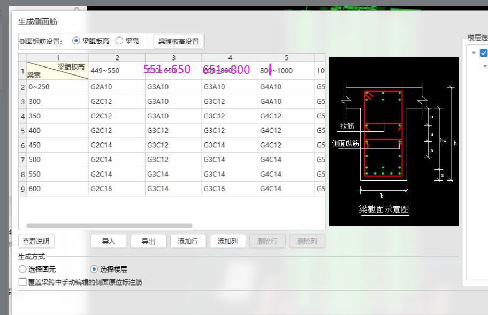The image size is (488, 315).
Task: Select column header 3 of the table
Action: [x=173, y=58]
